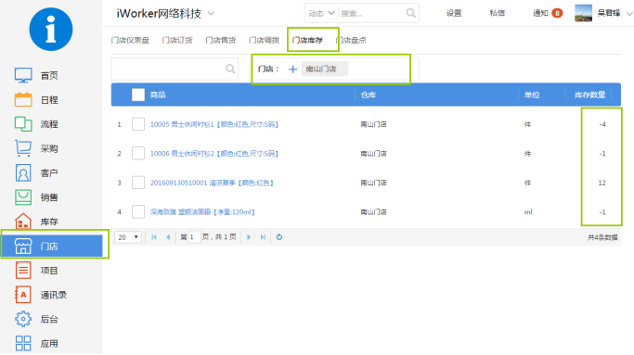Sort by the 单位 column header
Image resolution: width=634 pixels, height=355 pixels.
tap(532, 95)
